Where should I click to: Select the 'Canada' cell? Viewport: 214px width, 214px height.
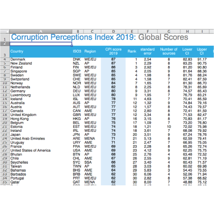41,111
